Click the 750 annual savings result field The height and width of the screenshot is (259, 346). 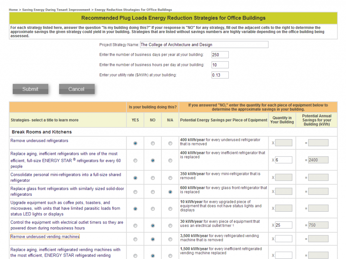(318, 225)
